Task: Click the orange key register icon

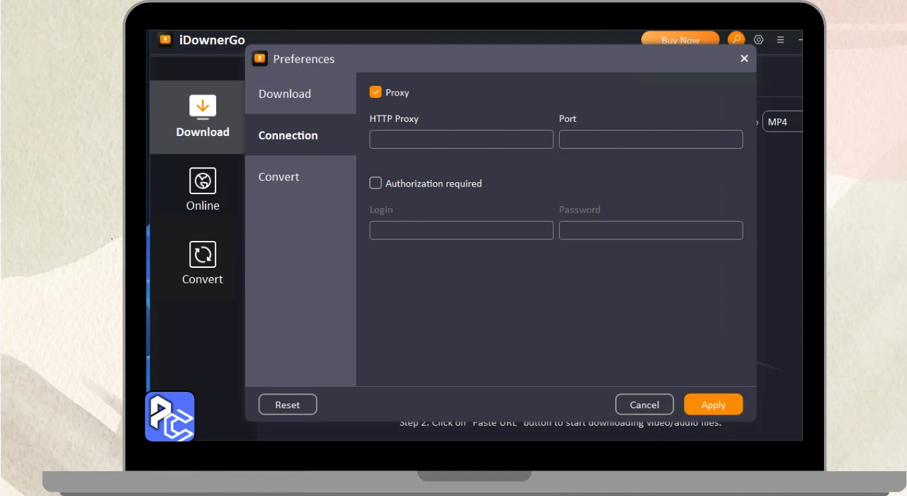Action: click(x=736, y=40)
